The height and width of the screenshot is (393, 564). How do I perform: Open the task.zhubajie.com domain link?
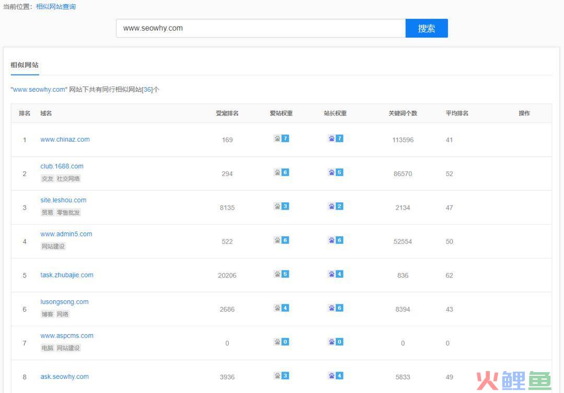point(67,275)
